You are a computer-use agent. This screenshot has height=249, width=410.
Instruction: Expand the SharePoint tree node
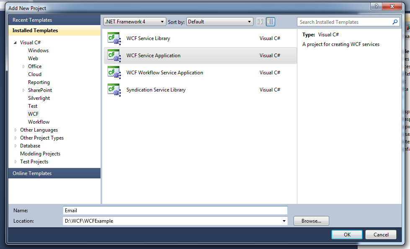point(23,90)
